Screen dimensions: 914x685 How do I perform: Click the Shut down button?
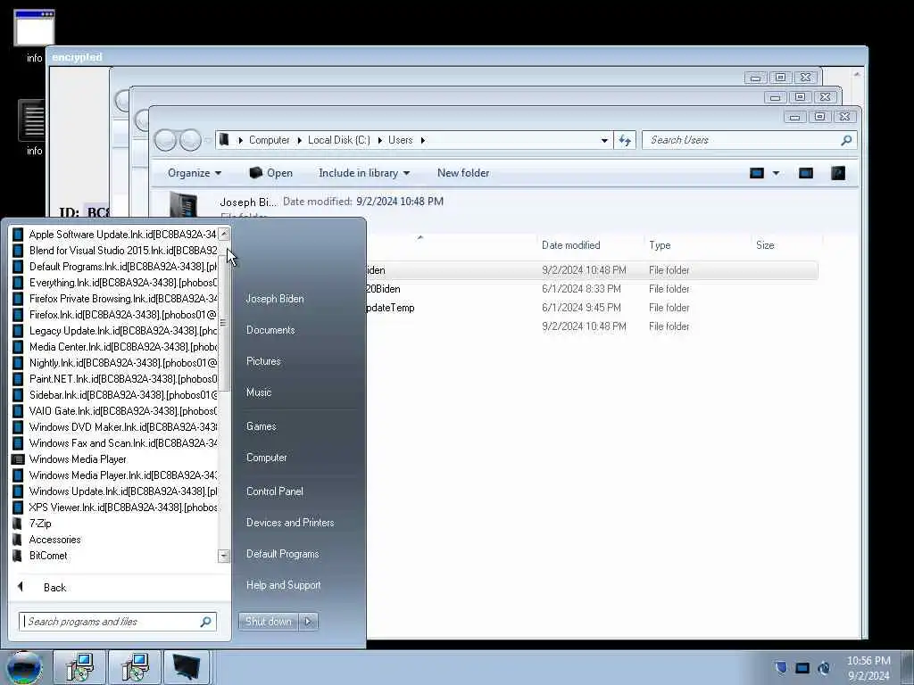point(268,622)
